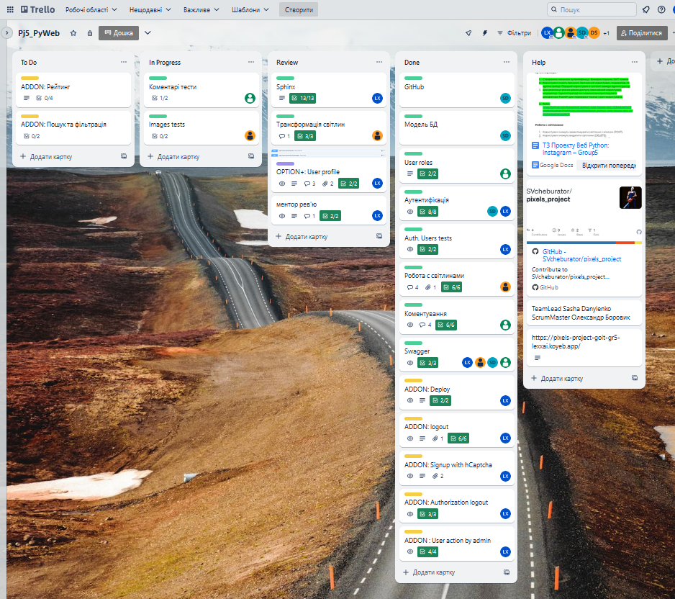Click the LX member avatar in board header
This screenshot has width=675, height=599.
547,32
